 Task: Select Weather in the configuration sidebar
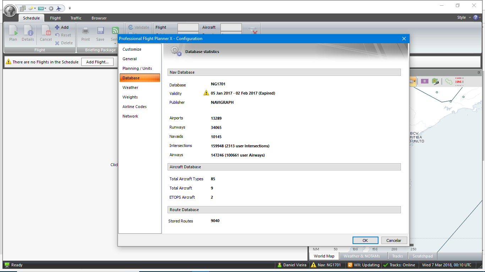pyautogui.click(x=140, y=87)
